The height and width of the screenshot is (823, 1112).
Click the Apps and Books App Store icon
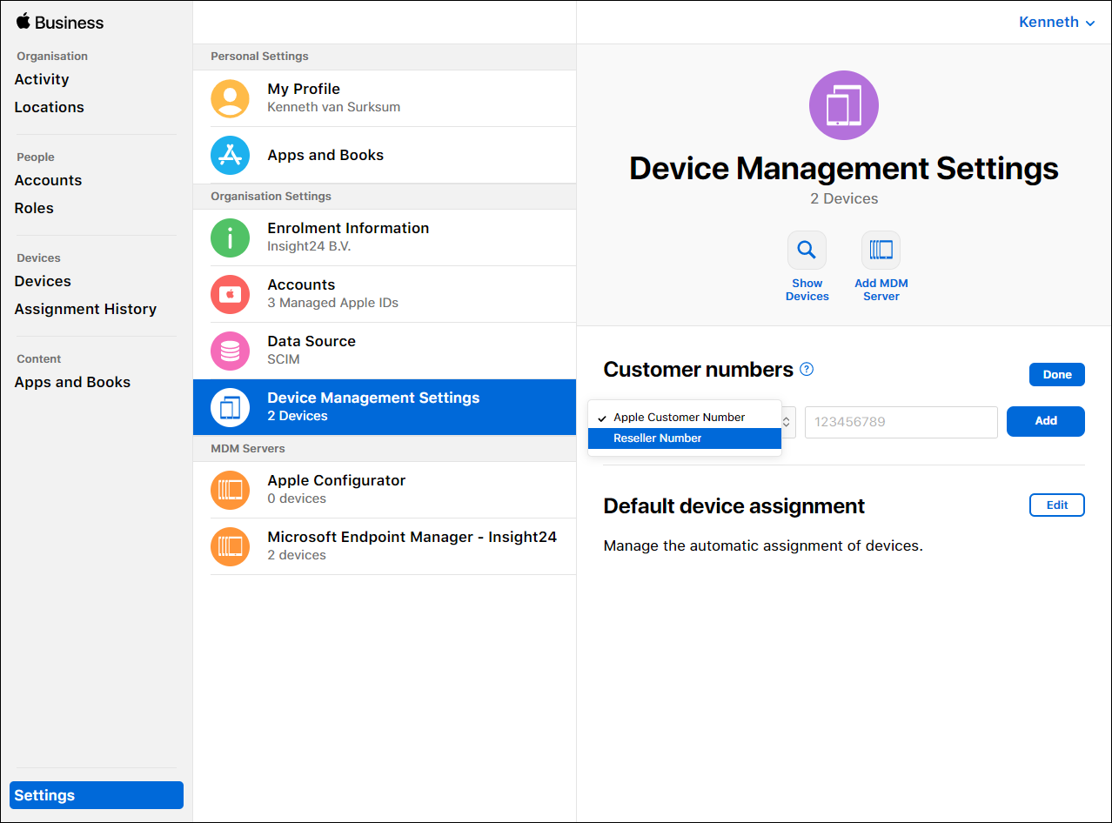click(x=230, y=155)
